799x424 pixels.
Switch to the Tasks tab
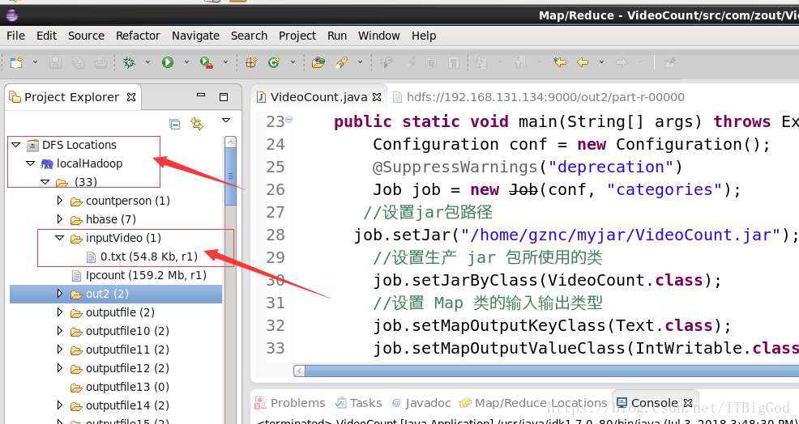[x=359, y=403]
